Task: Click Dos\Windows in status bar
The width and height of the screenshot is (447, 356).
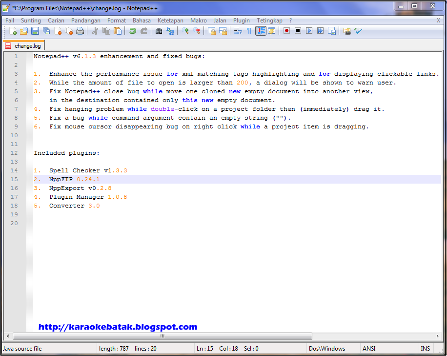Action: [327, 349]
